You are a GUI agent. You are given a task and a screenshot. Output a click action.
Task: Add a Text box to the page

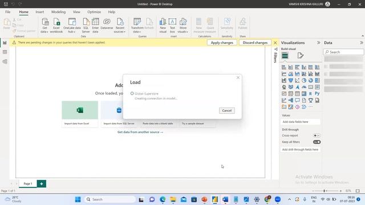(x=172, y=26)
